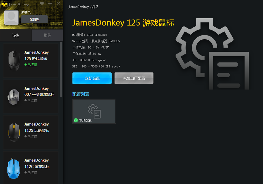Click the 立即设置 button
The height and width of the screenshot is (184, 263).
click(92, 78)
